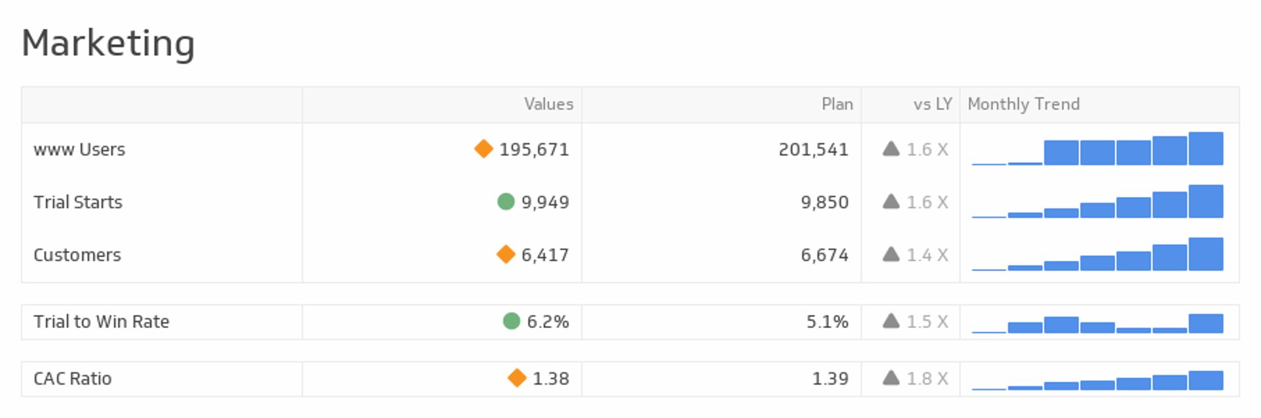Open the Trial to Win Rate trend chart
Viewport: 1261px width, 418px height.
1097,323
